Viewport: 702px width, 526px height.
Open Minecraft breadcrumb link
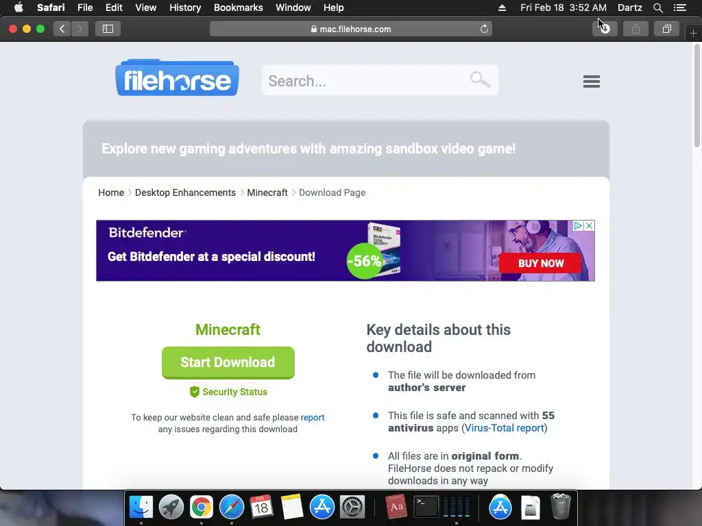coord(267,192)
